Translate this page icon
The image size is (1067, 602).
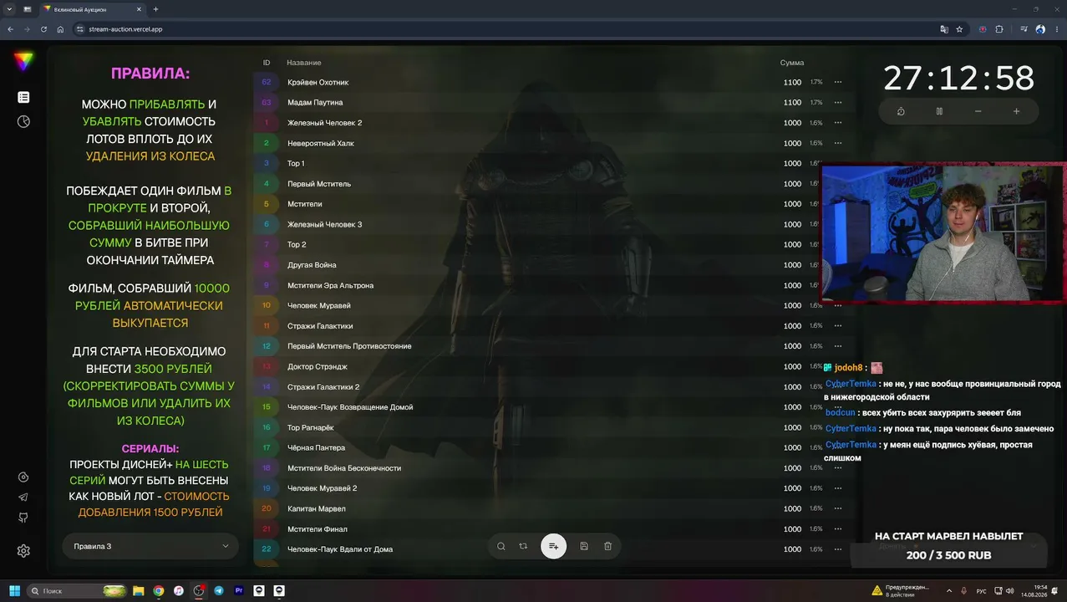pyautogui.click(x=944, y=29)
